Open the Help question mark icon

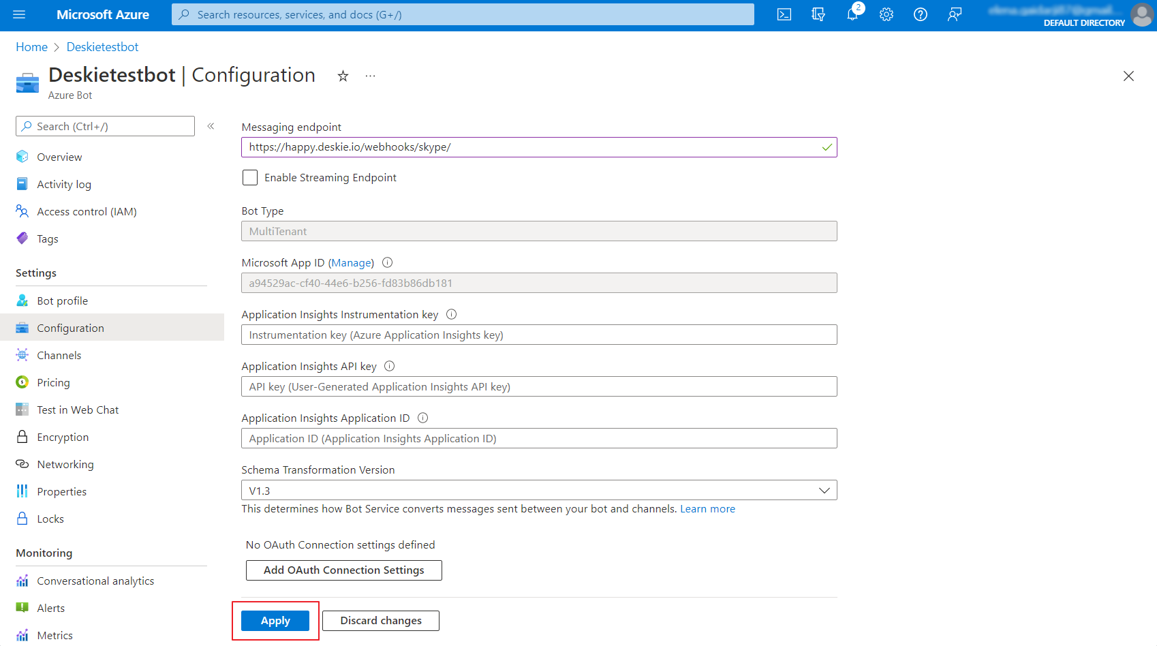coord(921,14)
